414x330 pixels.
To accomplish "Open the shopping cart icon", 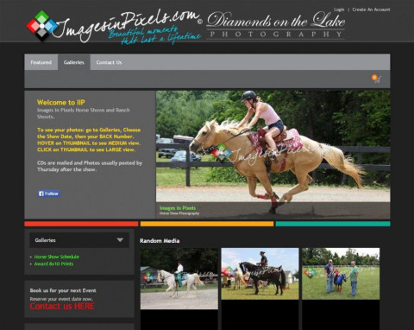I will click(x=376, y=79).
